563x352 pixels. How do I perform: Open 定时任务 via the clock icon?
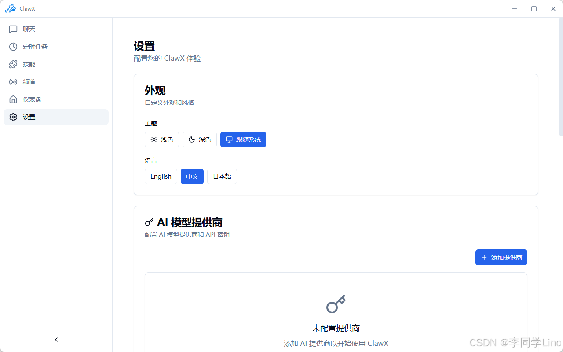tap(13, 46)
